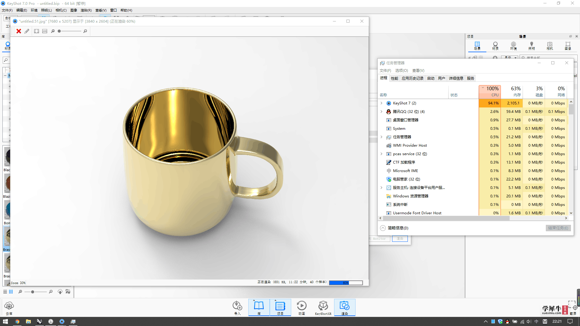The width and height of the screenshot is (580, 326).
Task: Open the 编辑(E) menu in KeyShot
Action: (x=21, y=10)
